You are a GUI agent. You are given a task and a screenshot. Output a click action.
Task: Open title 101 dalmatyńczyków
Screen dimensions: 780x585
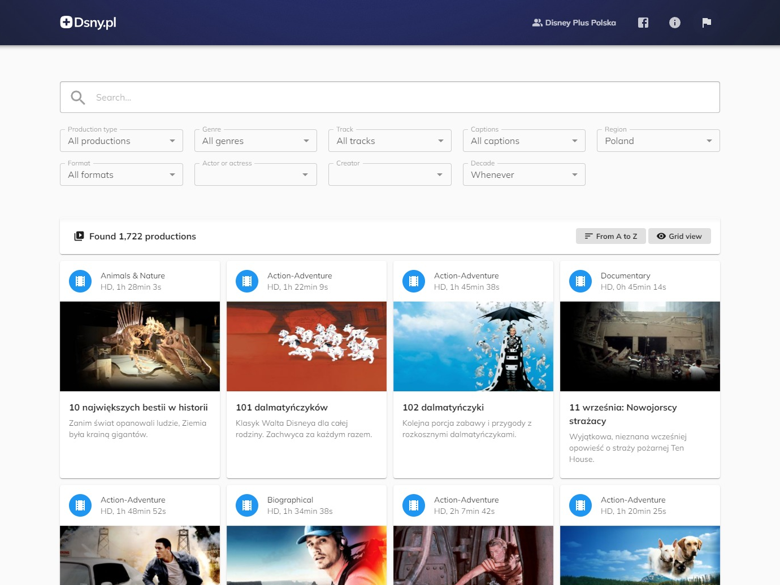(x=281, y=407)
